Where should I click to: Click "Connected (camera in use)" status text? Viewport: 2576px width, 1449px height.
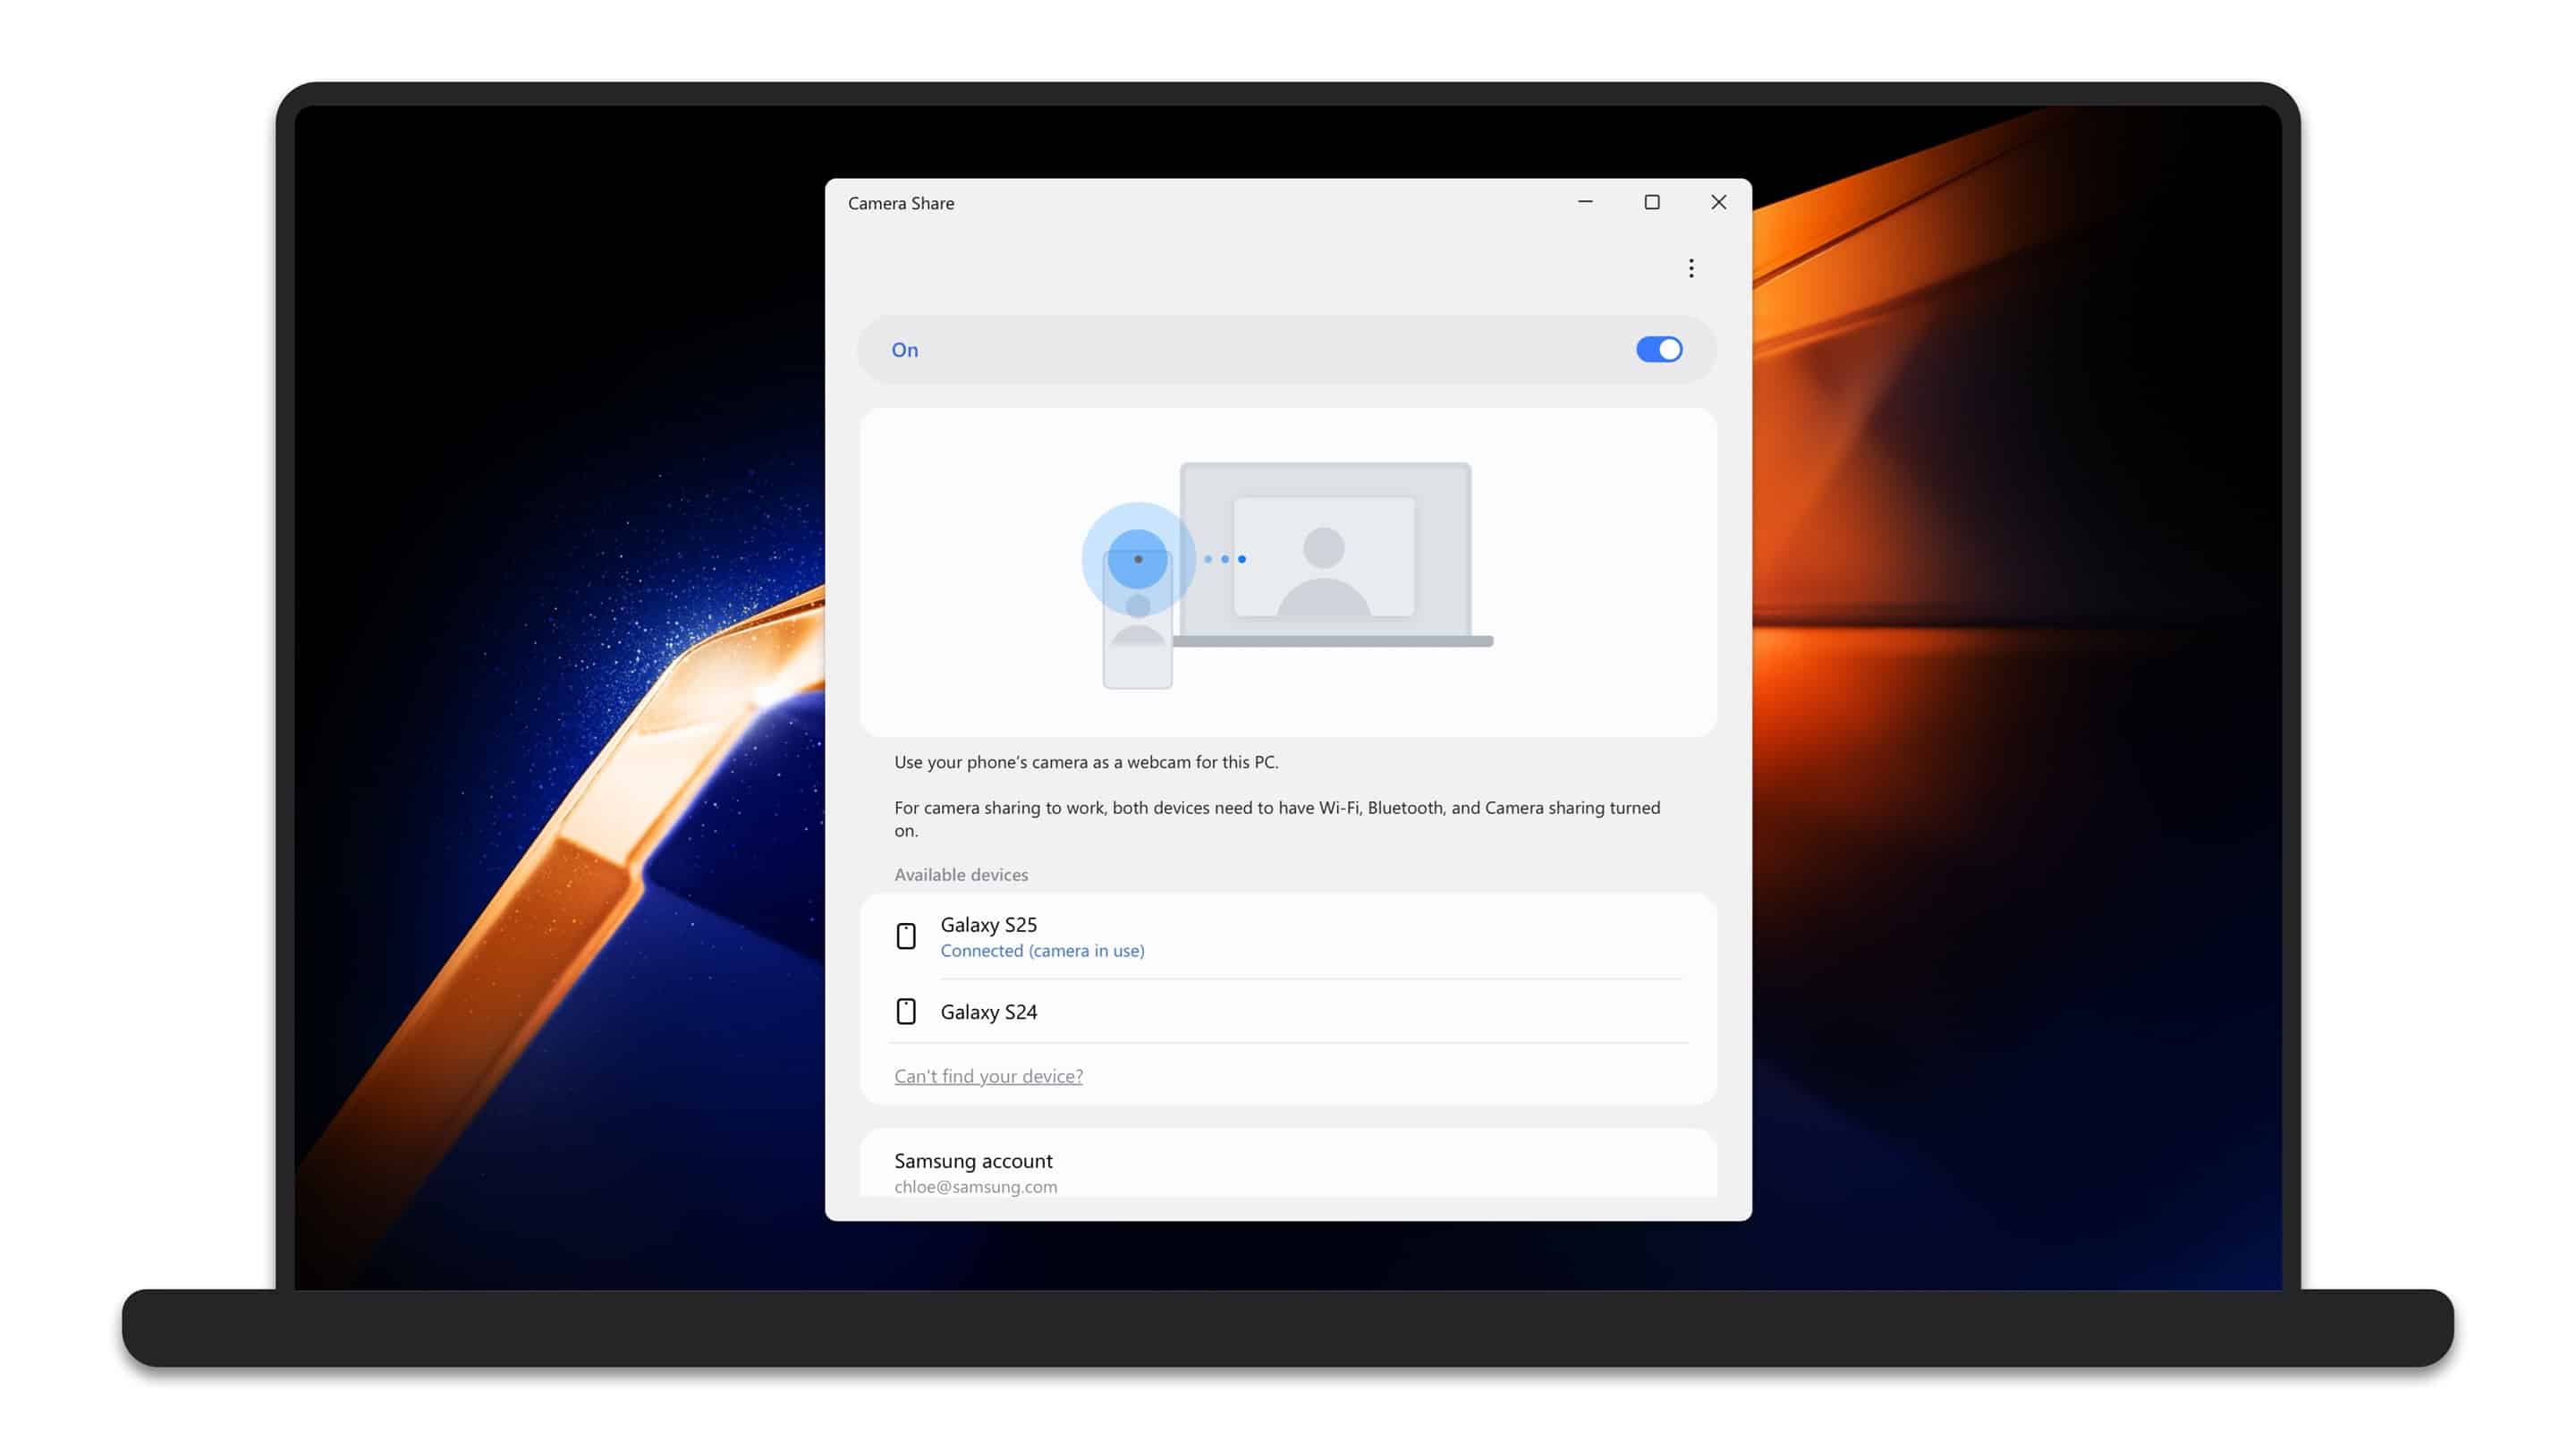1042,951
